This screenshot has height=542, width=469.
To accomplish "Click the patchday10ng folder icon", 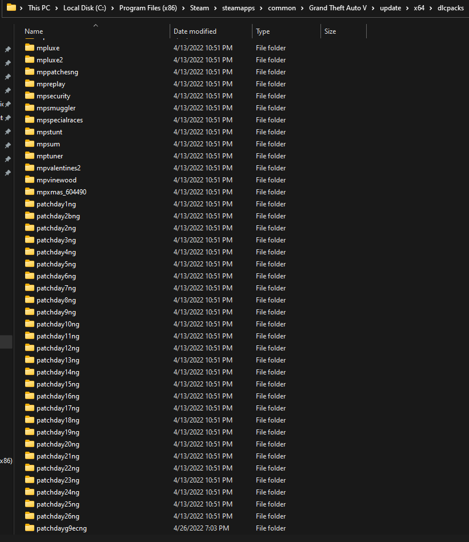I will (30, 324).
